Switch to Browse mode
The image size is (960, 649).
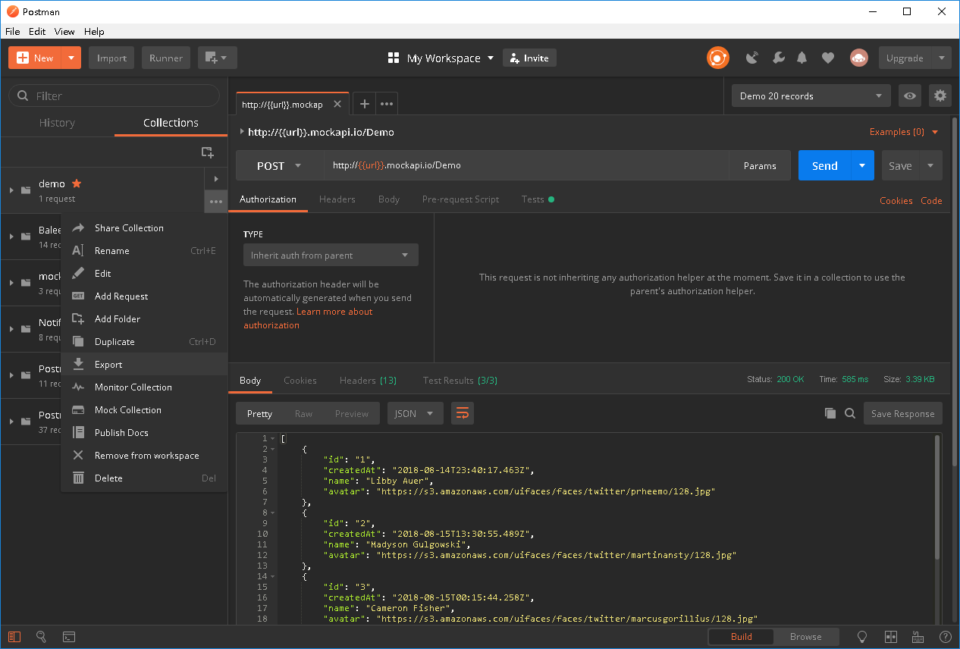click(x=806, y=637)
